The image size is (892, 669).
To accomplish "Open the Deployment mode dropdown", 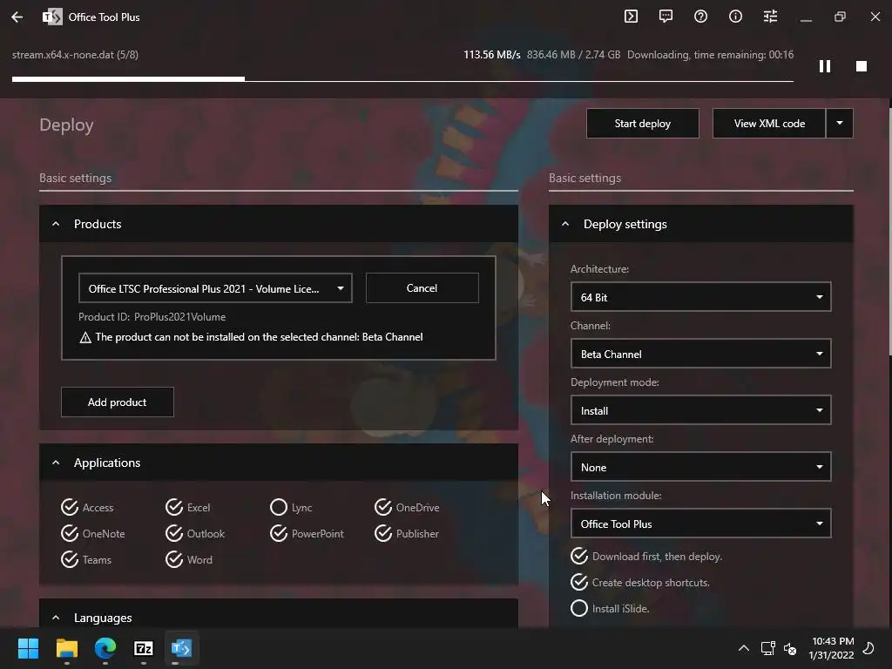I will [x=701, y=410].
